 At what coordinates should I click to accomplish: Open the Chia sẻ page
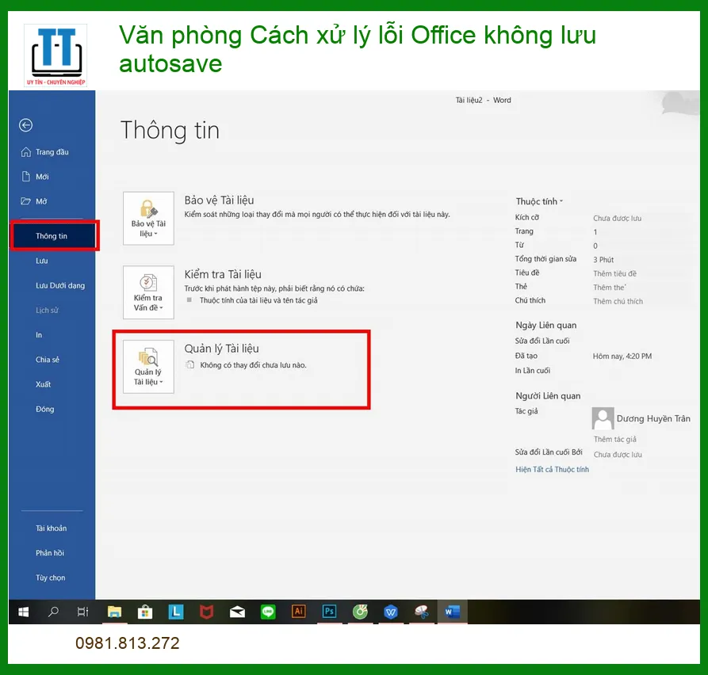point(48,360)
